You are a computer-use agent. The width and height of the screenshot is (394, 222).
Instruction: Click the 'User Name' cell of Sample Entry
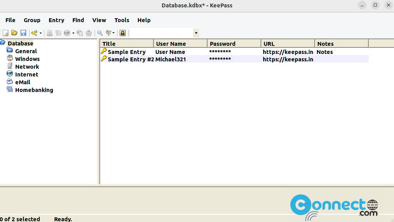point(170,52)
